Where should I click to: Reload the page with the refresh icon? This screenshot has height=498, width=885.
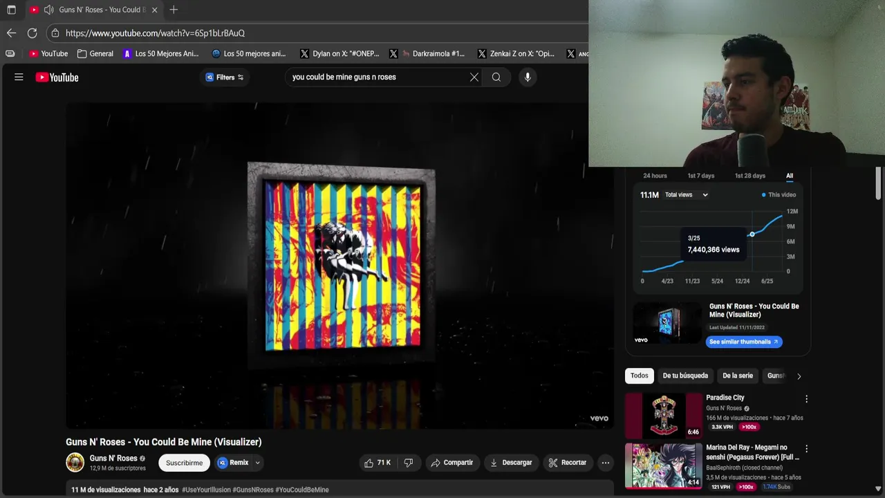(32, 33)
